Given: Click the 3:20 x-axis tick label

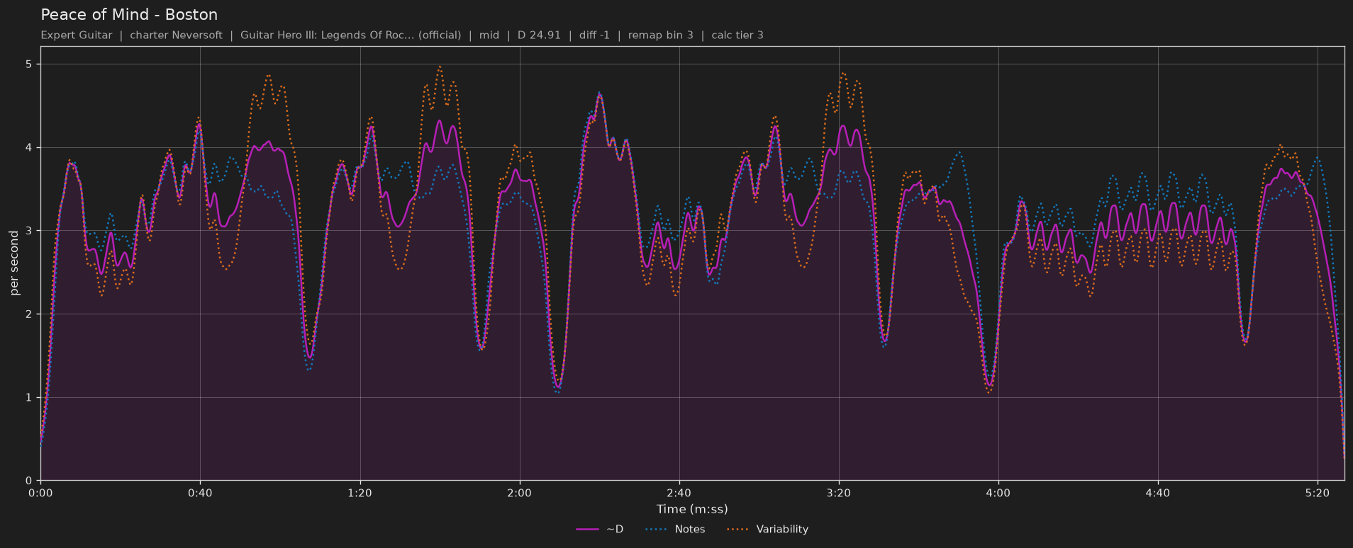Looking at the screenshot, I should tap(838, 493).
